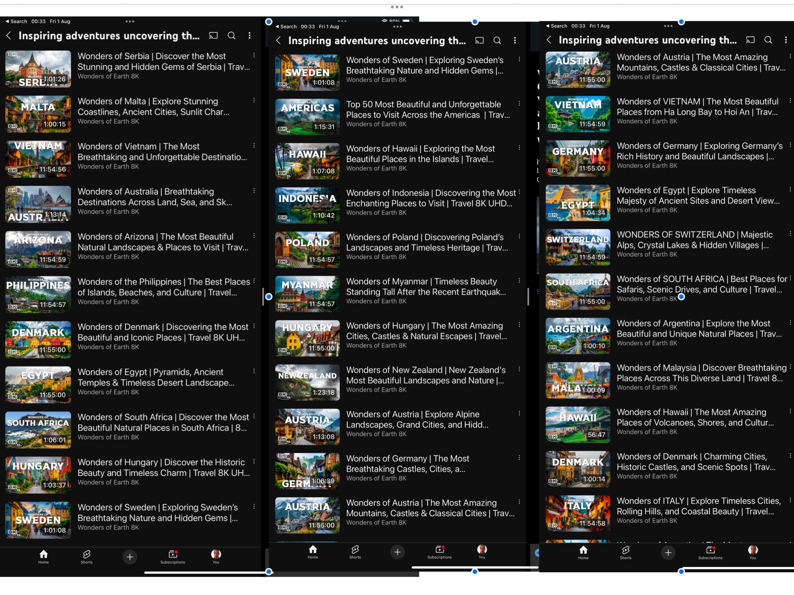The image size is (794, 595).
Task: Open Subscriptions in the right panel
Action: (710, 553)
